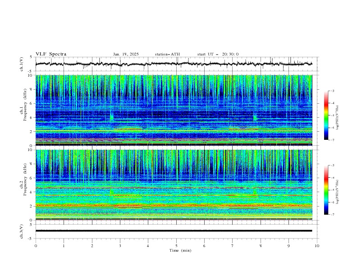The image size is (357, 276).
Task: Click the "ch.2 Frequency (kHz)" axis label
Action: [23, 180]
